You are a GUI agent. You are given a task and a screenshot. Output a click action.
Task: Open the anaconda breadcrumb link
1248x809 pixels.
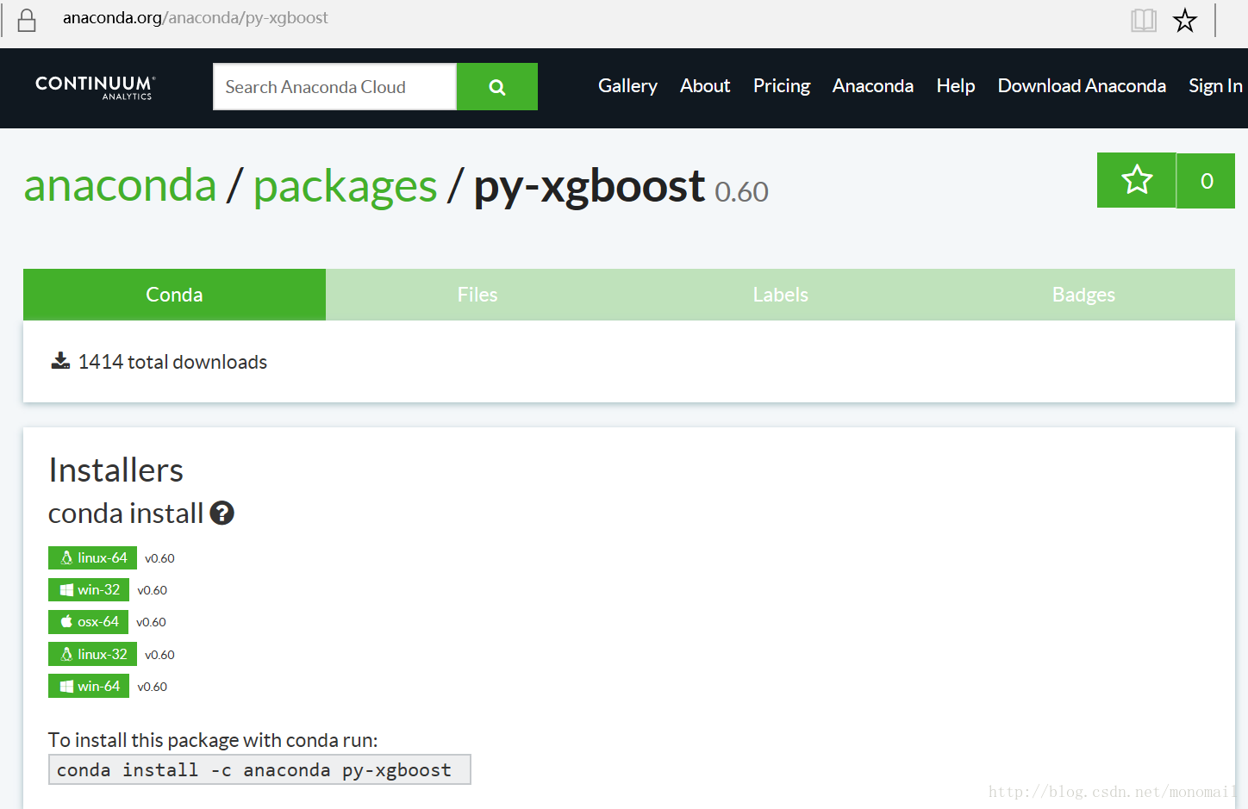(x=120, y=186)
